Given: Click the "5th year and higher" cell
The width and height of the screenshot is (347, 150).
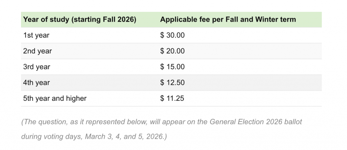Looking at the screenshot, I should pyautogui.click(x=55, y=98).
